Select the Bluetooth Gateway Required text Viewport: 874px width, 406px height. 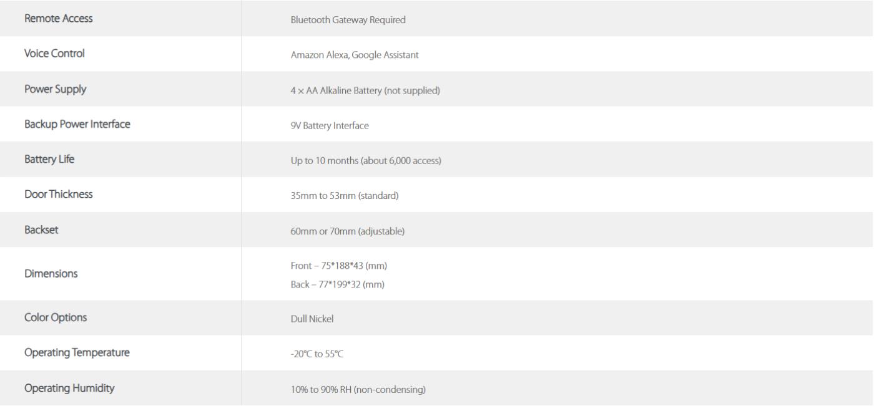click(348, 20)
